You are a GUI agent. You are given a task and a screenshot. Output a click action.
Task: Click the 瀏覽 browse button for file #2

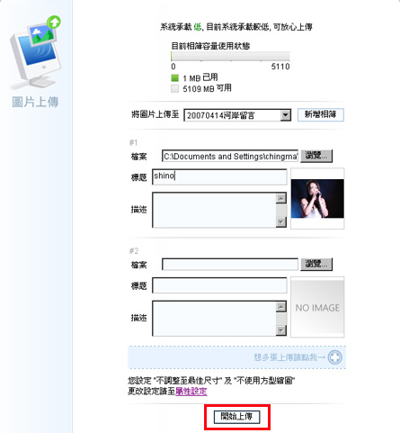(316, 264)
